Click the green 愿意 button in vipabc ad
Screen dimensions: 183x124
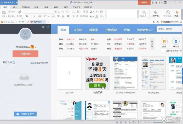click(x=97, y=86)
